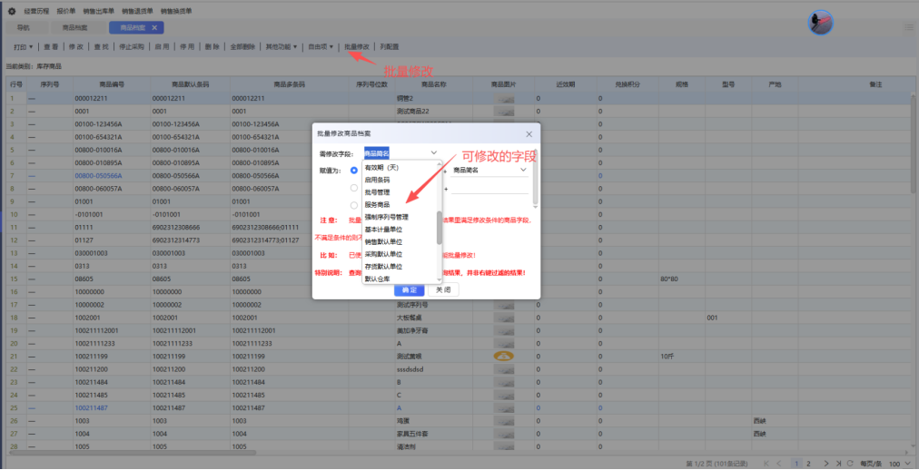Screen dimensions: 919x470
Task: Click the dropdown list scrollbar thumb
Action: (440, 227)
